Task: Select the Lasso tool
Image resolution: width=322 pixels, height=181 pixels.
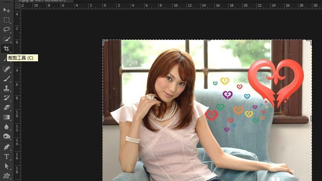Action: tap(7, 29)
